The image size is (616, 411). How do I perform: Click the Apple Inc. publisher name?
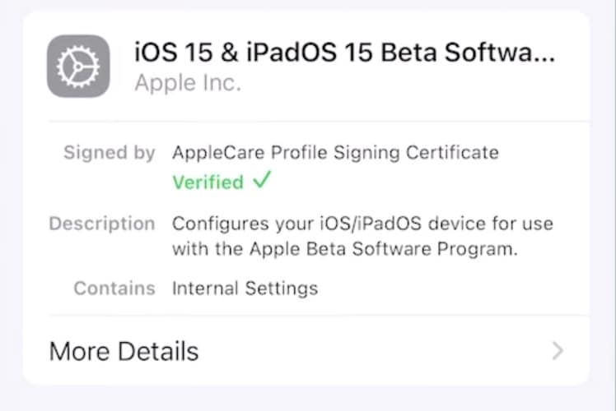point(188,83)
